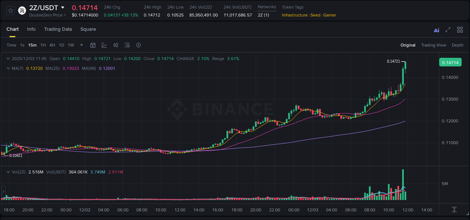
Task: Select the 1D timeframe
Action: pyautogui.click(x=61, y=45)
